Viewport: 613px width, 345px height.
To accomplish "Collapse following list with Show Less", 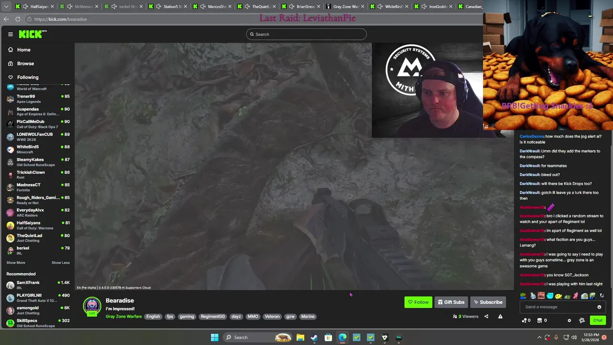I will pos(60,263).
